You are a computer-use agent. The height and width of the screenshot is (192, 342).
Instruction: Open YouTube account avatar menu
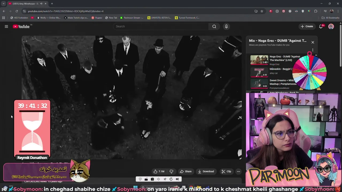331,26
